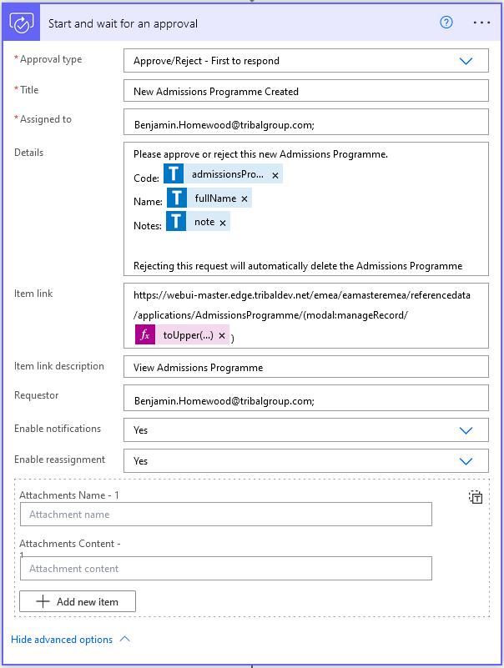Remove the fullName token from Details
This screenshot has width=504, height=668.
[244, 199]
